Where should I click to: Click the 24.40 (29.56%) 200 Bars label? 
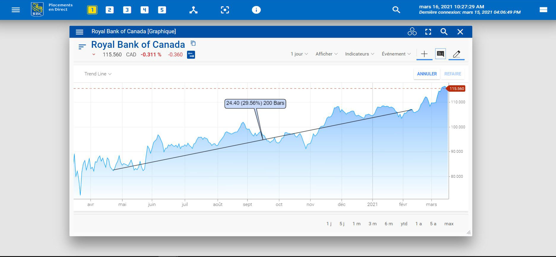[255, 103]
